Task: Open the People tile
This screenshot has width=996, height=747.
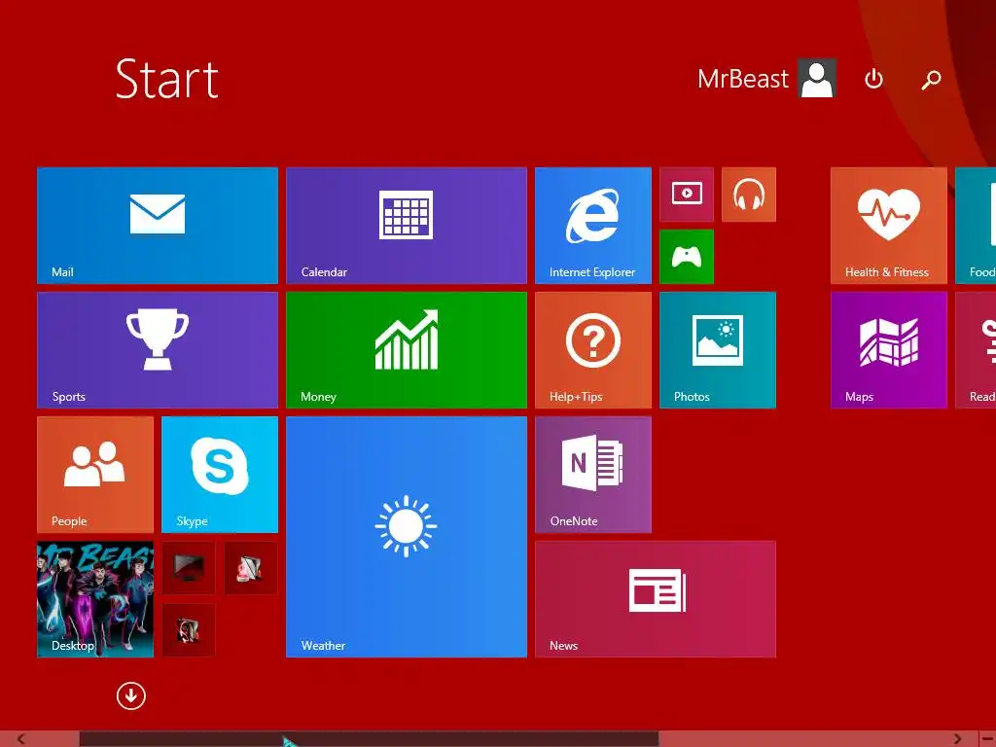Action: coord(95,475)
